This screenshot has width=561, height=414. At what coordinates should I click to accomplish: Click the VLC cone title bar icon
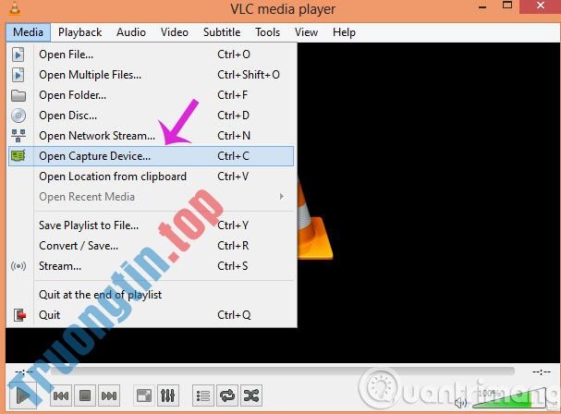coord(14,8)
